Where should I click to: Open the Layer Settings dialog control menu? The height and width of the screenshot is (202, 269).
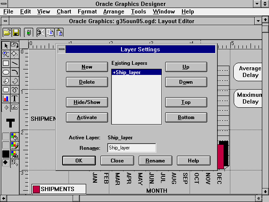pyautogui.click(x=61, y=49)
